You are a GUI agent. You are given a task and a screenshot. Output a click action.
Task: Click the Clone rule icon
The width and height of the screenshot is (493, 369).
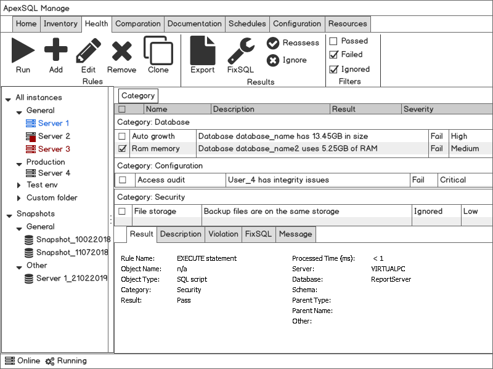[x=158, y=50]
